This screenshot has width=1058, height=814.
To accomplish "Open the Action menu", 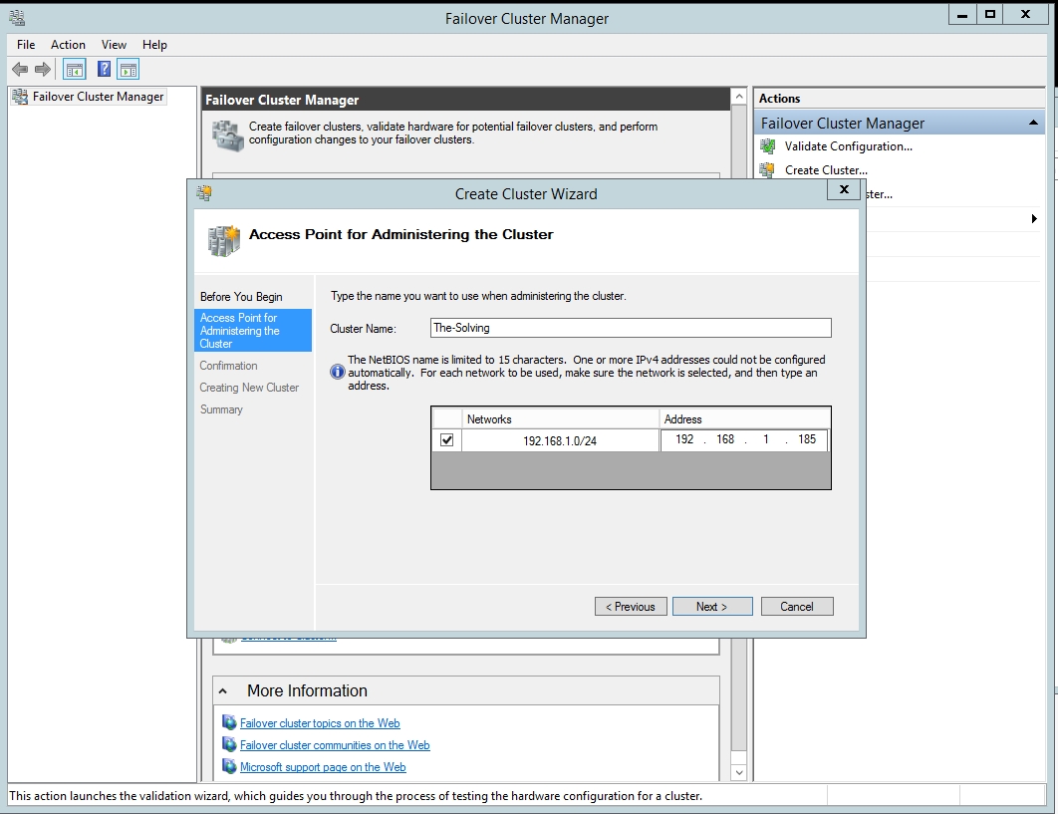I will coord(68,45).
